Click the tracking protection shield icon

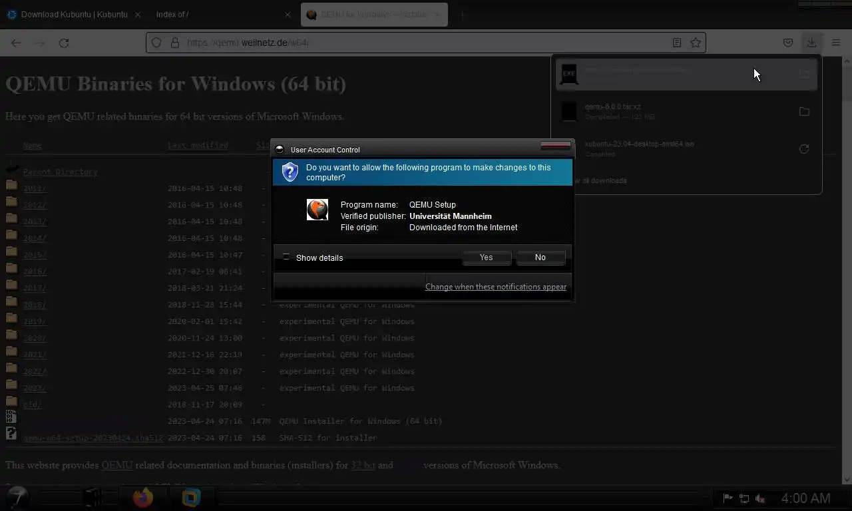coord(156,43)
